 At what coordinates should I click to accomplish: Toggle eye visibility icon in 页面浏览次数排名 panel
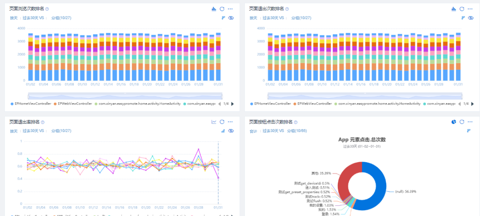coord(231,18)
